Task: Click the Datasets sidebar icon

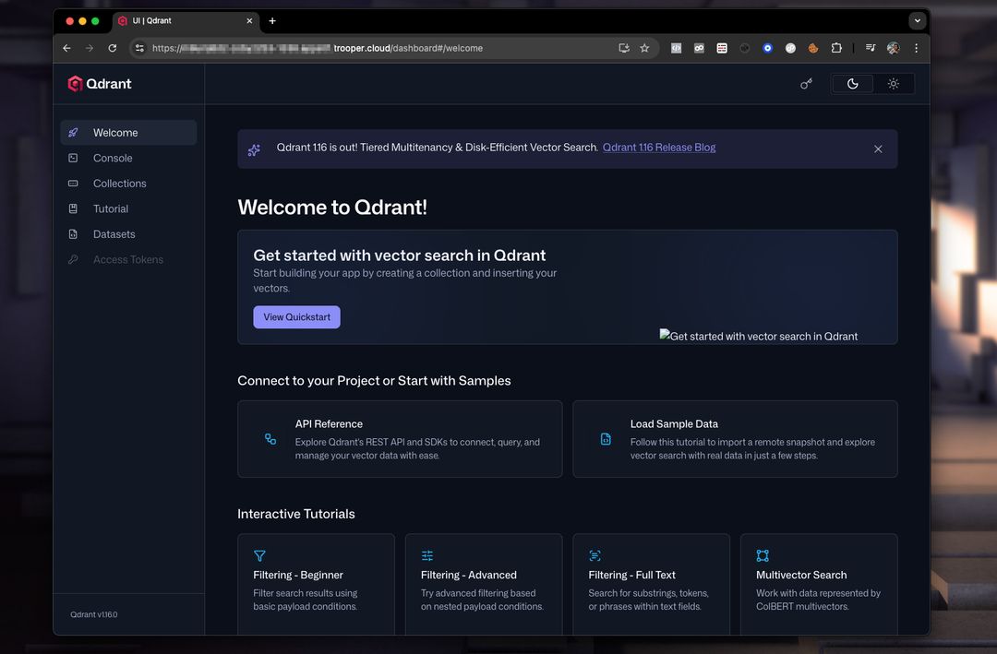Action: (x=74, y=233)
